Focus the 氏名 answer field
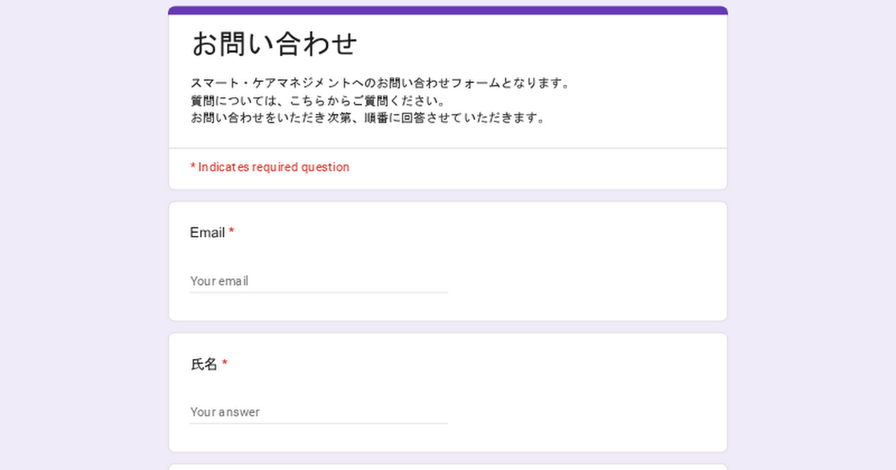Screen dimensions: 896x470 [x=319, y=412]
